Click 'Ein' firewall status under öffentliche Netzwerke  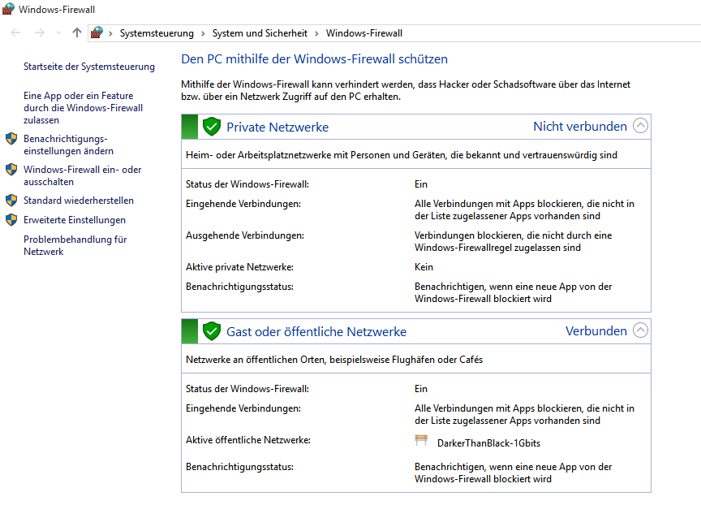(421, 389)
